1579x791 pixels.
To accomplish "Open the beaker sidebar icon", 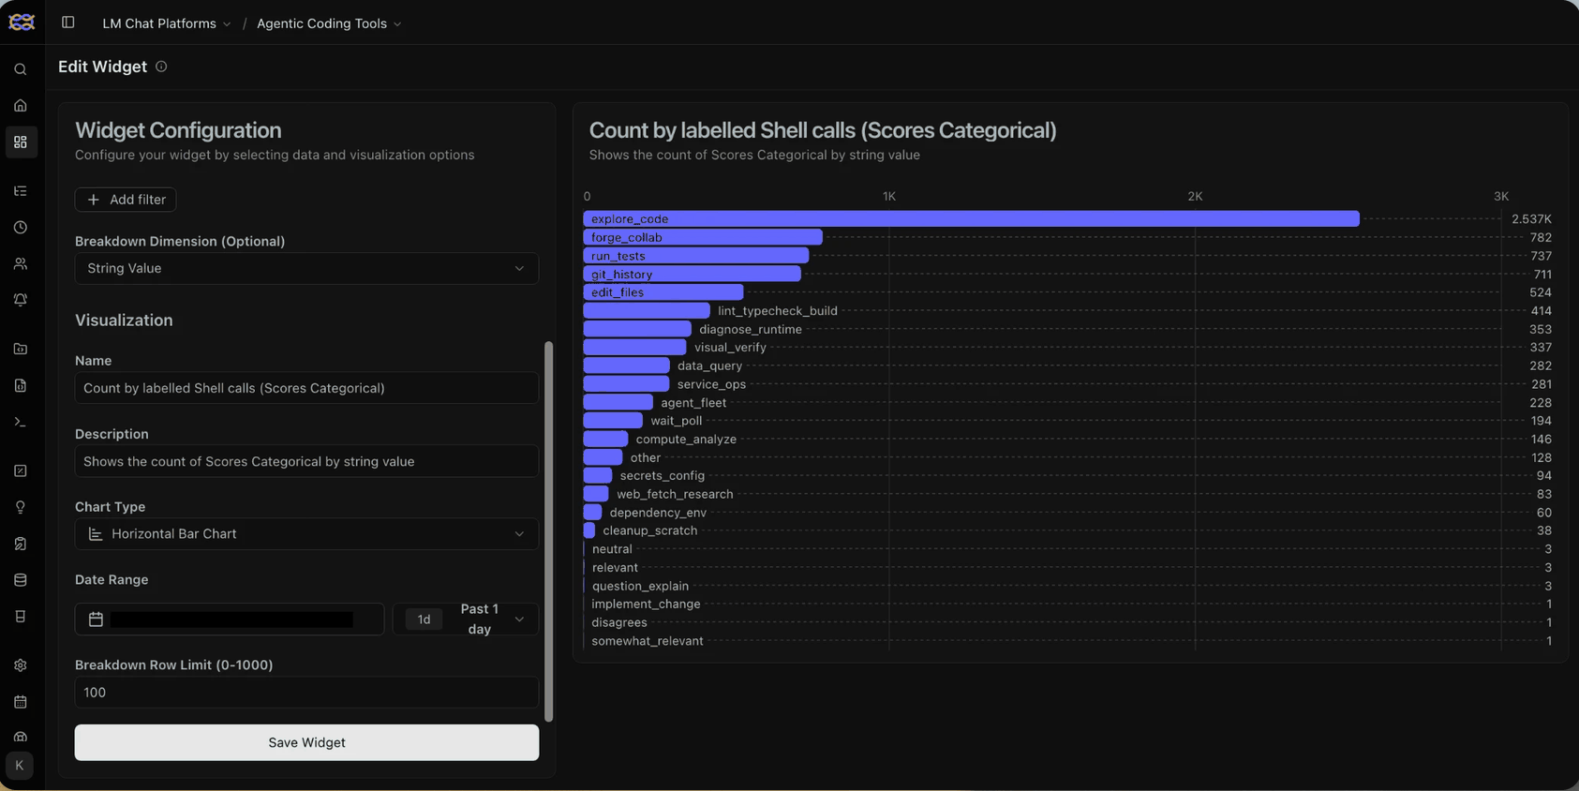I will pos(21,618).
